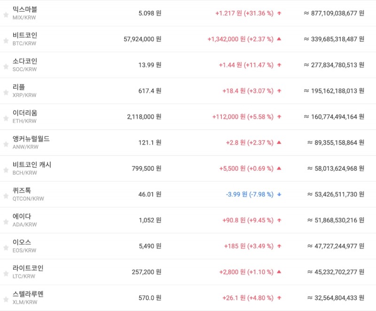
Task: Click the up arrow beside +3.07 %
Action: 279,91
